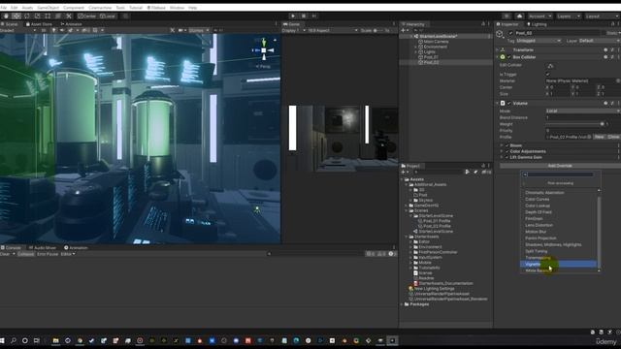Toggle the Color Adjustments override checkbox

(x=507, y=151)
